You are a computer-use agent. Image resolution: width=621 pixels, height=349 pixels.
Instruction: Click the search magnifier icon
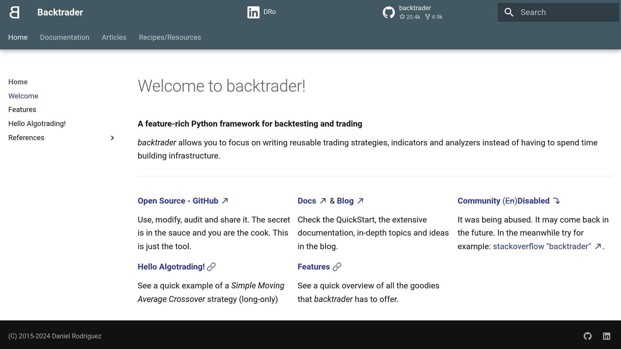(x=509, y=12)
